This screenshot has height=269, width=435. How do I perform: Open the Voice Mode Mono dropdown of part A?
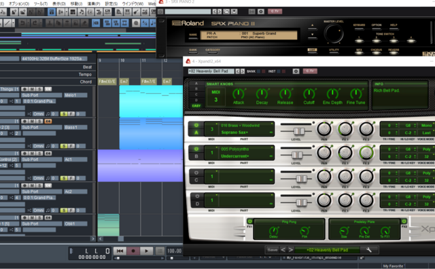point(426,126)
